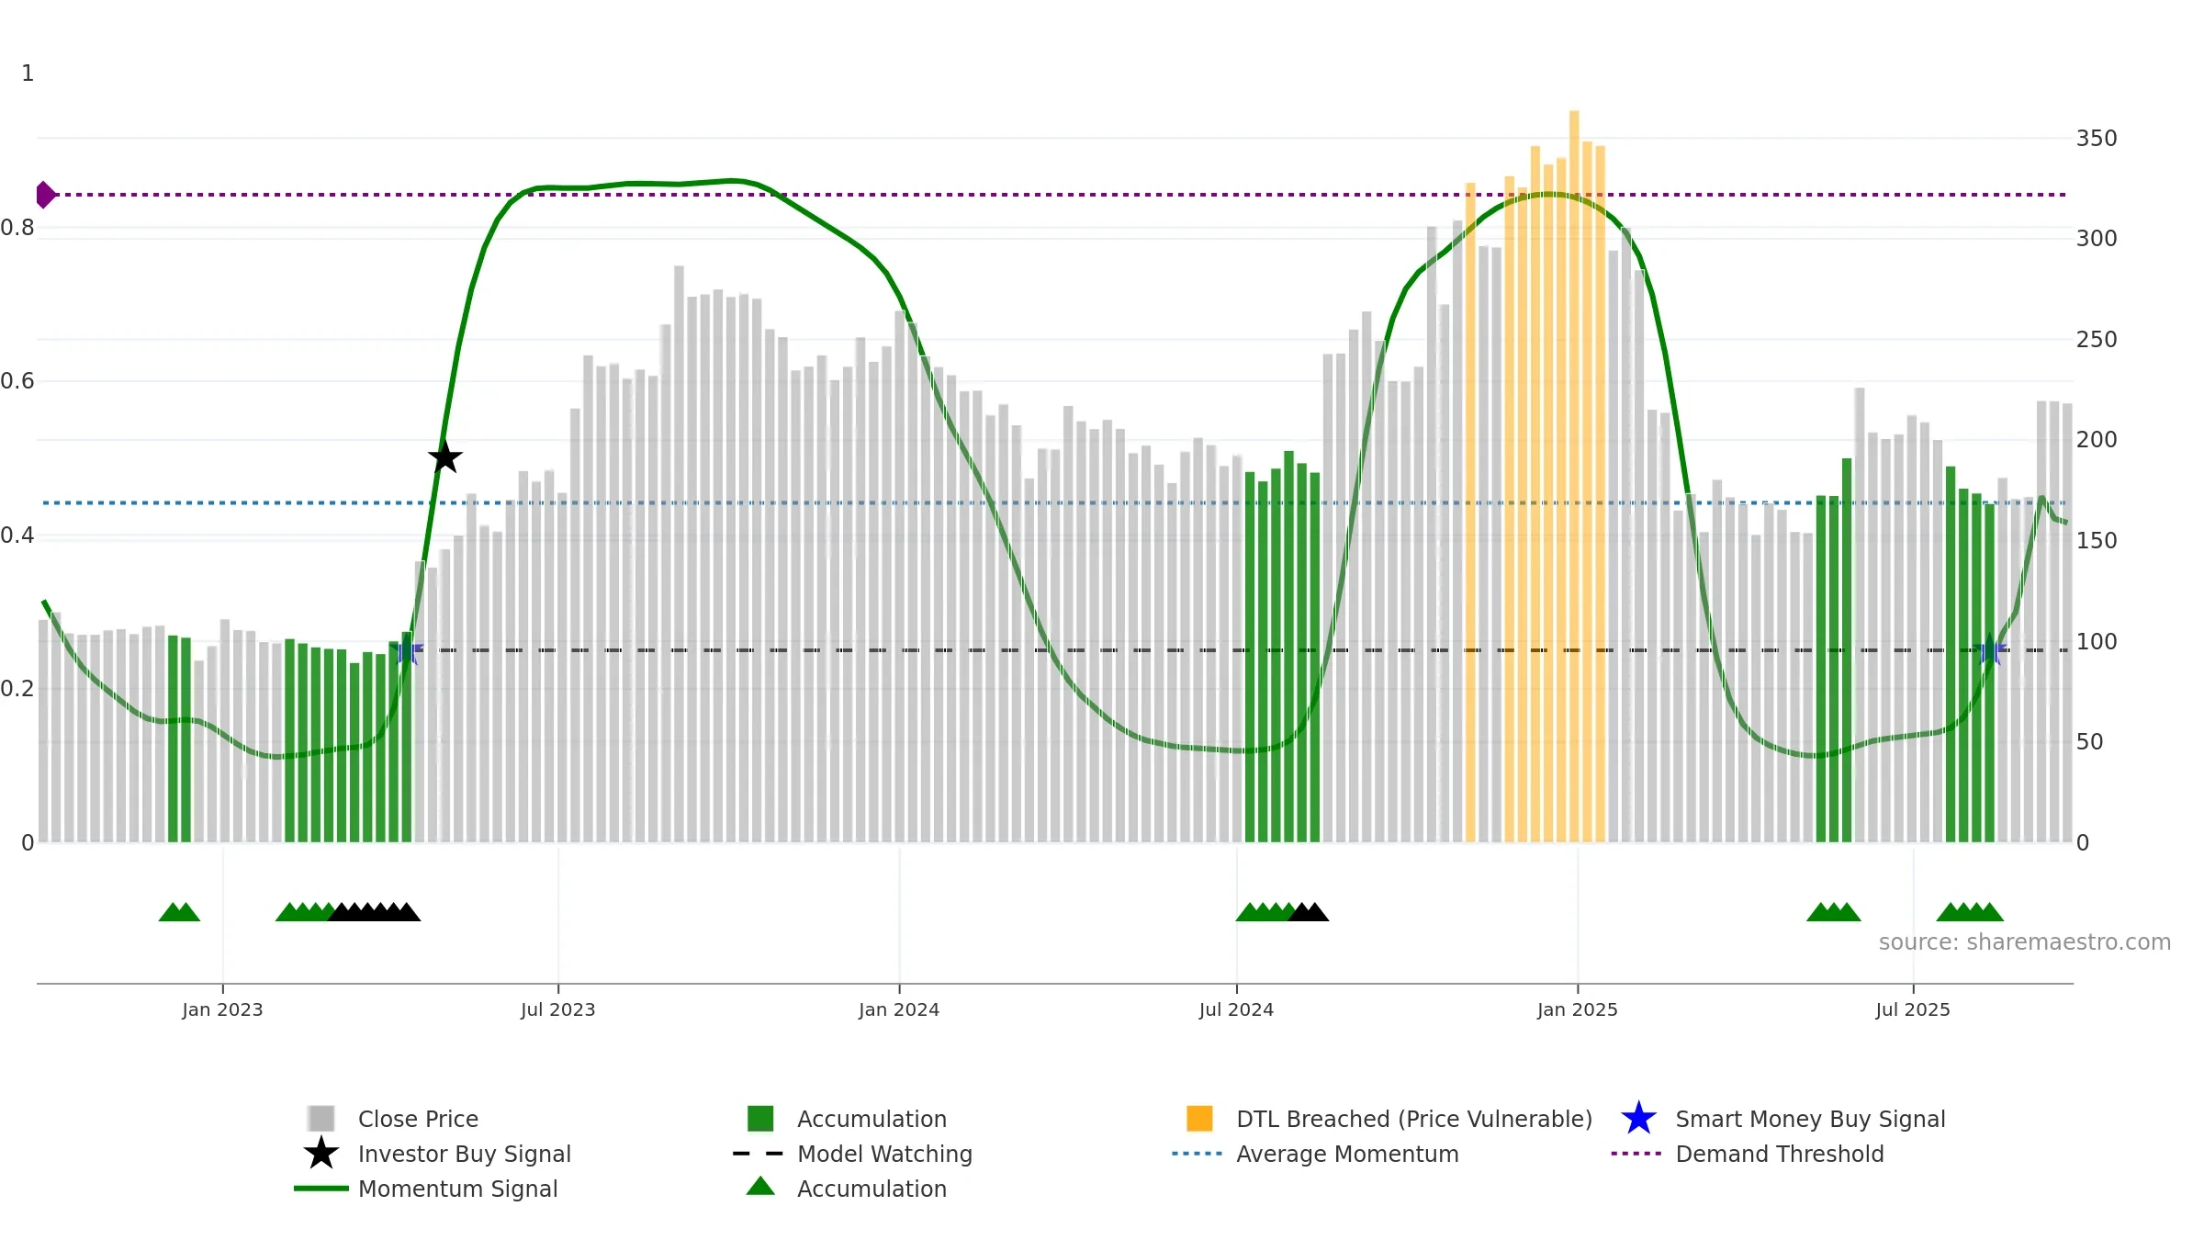Click the tallest orange bar near Jan 2025
Image resolution: width=2204 pixels, height=1240 pixels.
[1574, 476]
